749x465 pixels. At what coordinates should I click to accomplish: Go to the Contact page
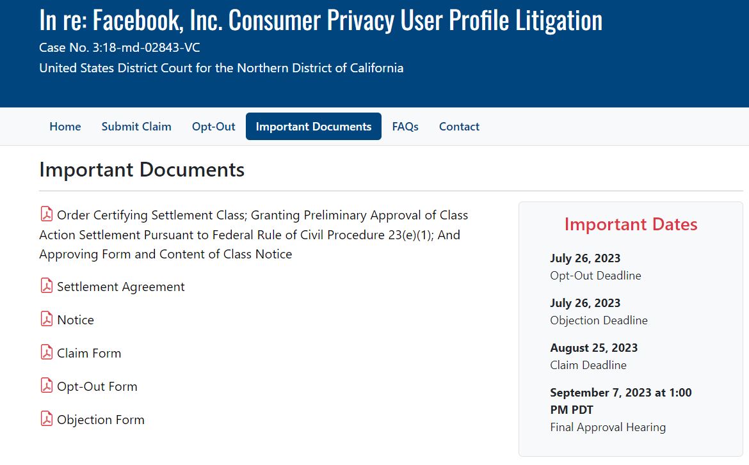point(459,127)
